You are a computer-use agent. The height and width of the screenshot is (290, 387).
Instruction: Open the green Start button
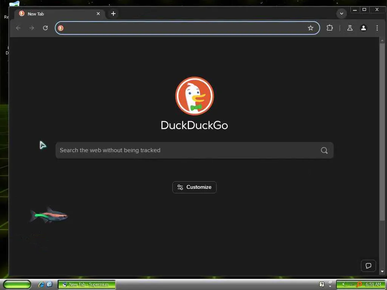pyautogui.click(x=17, y=284)
